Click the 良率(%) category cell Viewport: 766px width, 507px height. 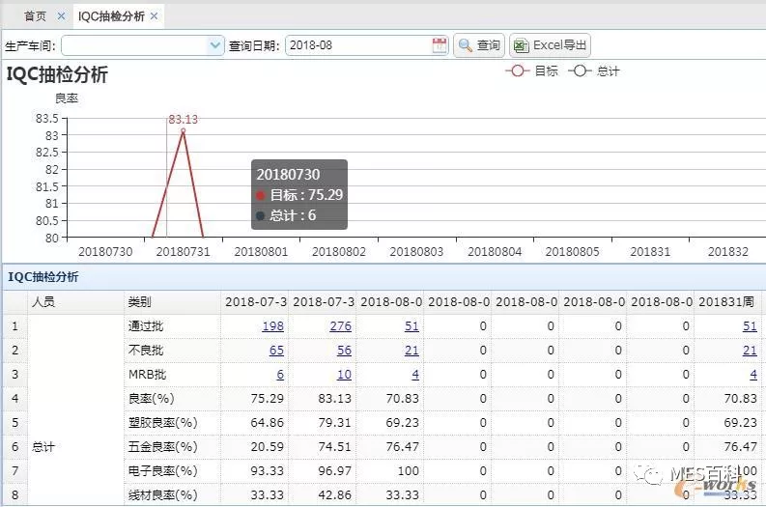coord(172,399)
